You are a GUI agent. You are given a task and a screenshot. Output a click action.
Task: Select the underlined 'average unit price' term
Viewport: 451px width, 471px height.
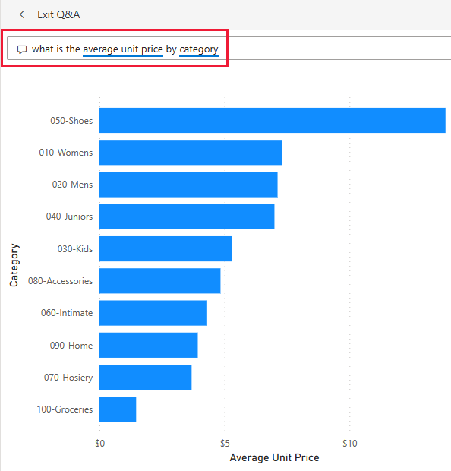pos(123,49)
